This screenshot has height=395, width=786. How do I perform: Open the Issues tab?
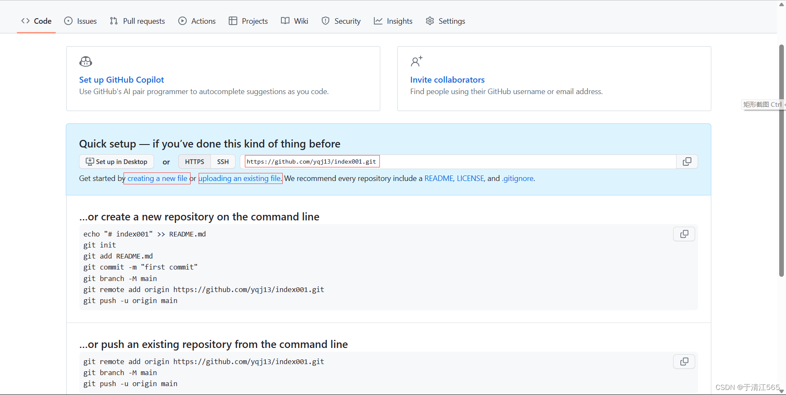pyautogui.click(x=81, y=21)
